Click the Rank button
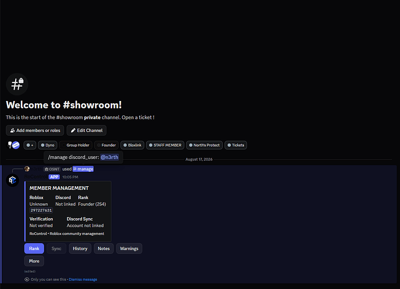 click(x=34, y=248)
